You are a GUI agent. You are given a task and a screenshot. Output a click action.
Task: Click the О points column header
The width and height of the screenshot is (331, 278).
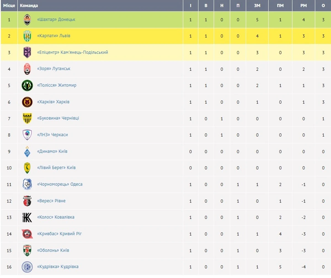pyautogui.click(x=323, y=6)
